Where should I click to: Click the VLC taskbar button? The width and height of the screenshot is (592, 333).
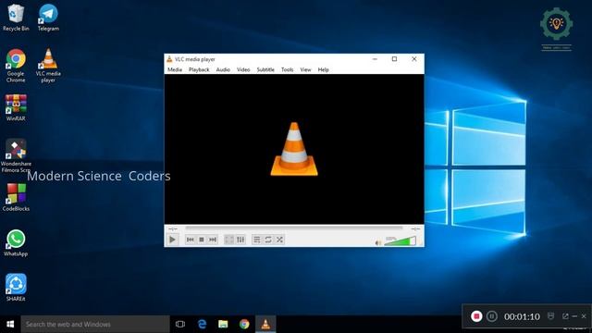click(x=265, y=324)
